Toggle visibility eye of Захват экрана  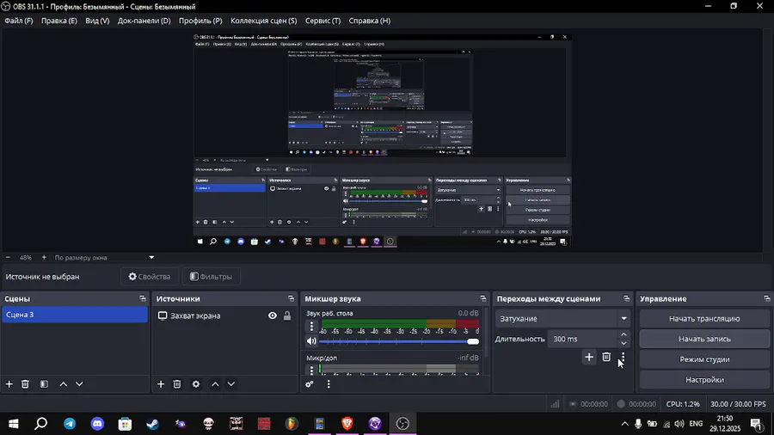(273, 316)
